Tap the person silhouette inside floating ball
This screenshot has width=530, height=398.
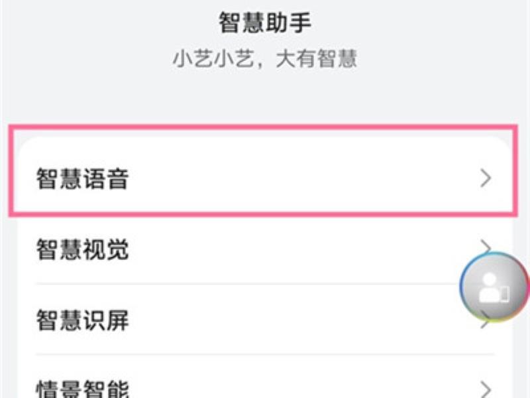(x=491, y=288)
